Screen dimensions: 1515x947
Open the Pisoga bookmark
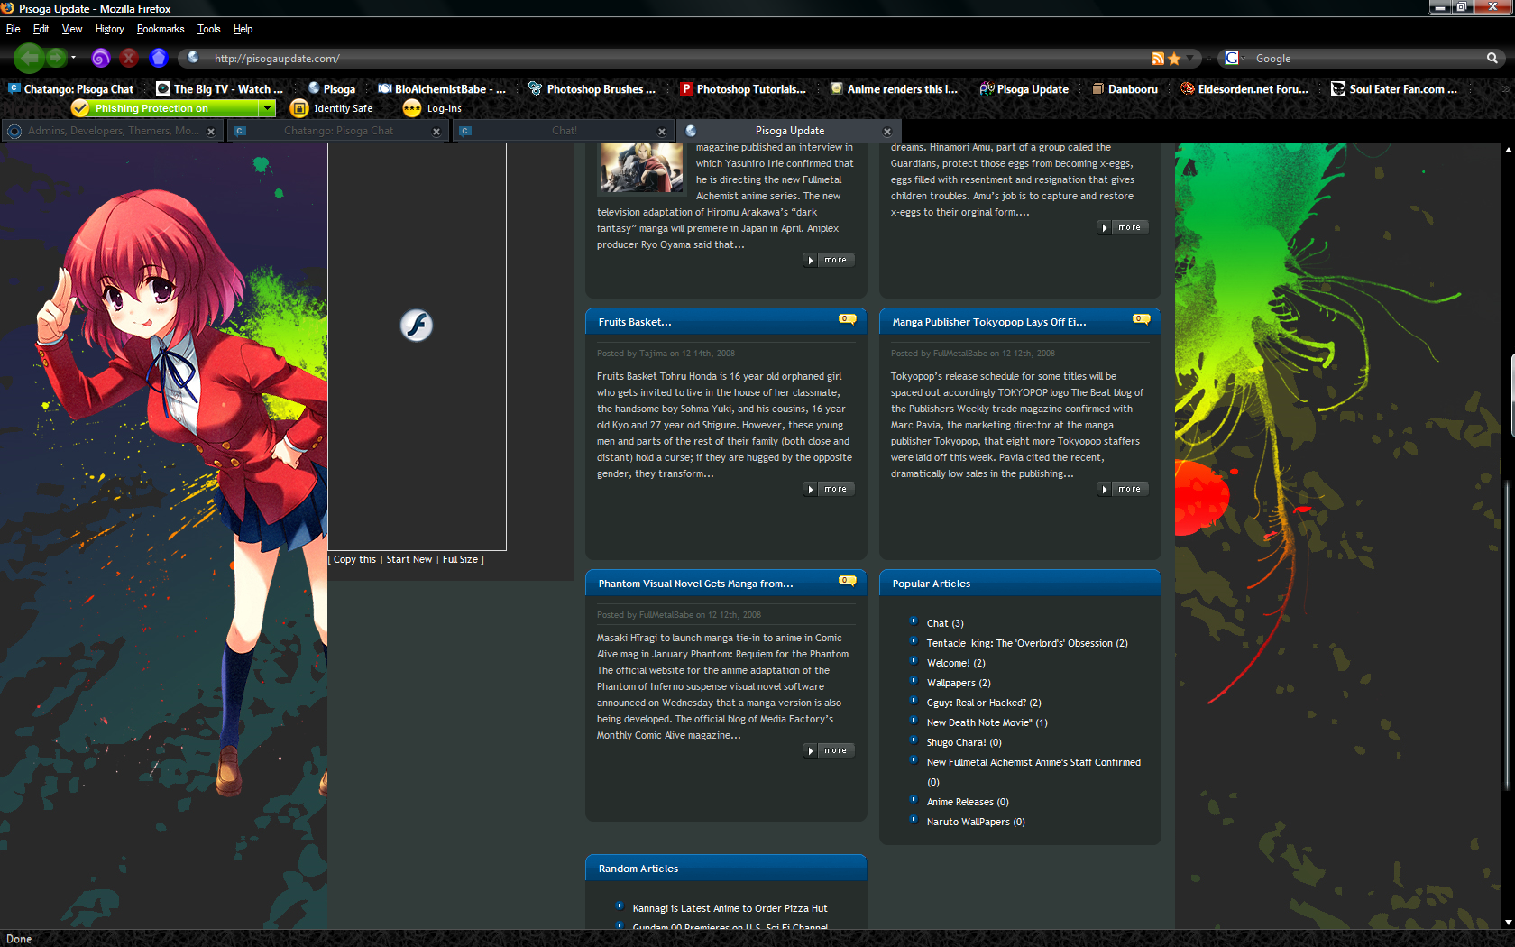pyautogui.click(x=332, y=89)
